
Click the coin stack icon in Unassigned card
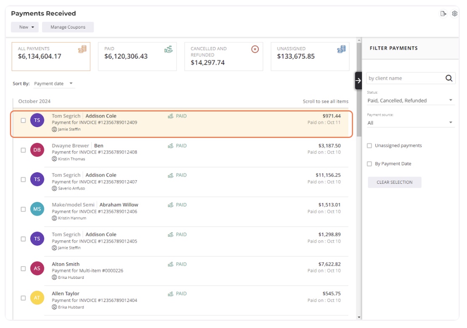(341, 49)
